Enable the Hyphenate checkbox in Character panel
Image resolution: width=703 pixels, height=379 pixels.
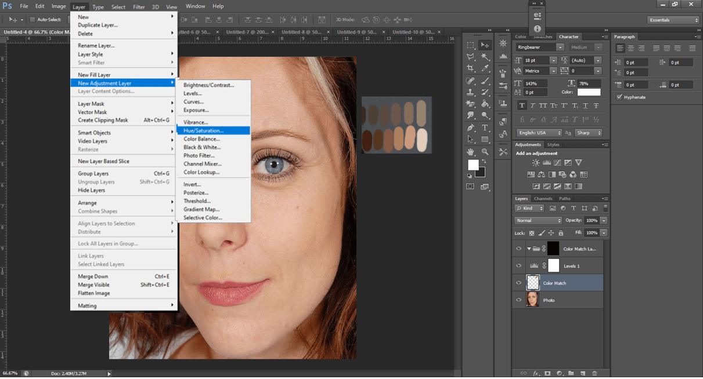pos(620,97)
